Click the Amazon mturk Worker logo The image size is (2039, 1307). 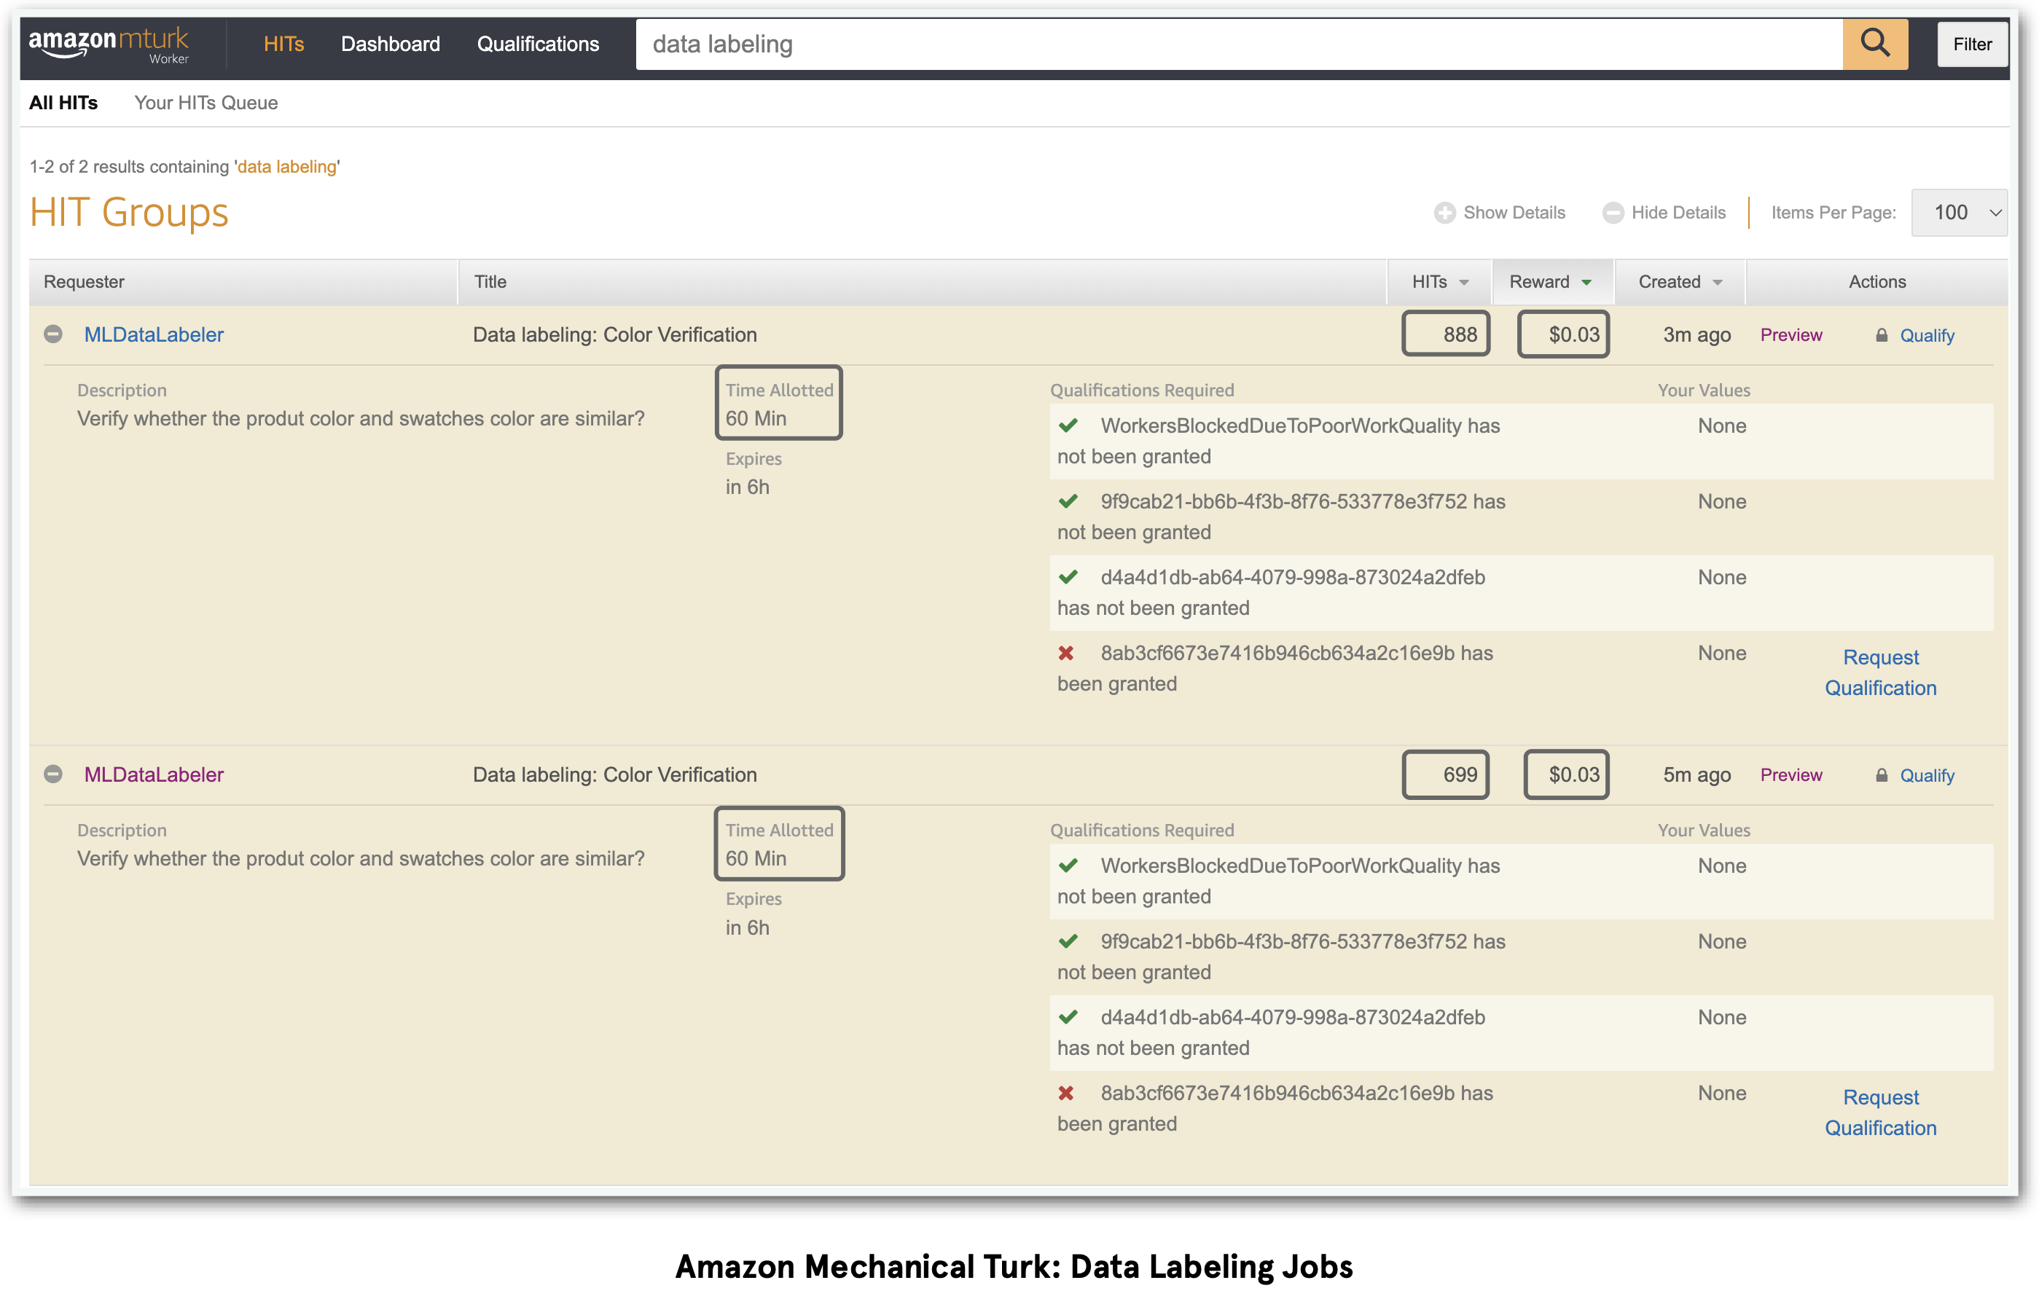click(109, 45)
